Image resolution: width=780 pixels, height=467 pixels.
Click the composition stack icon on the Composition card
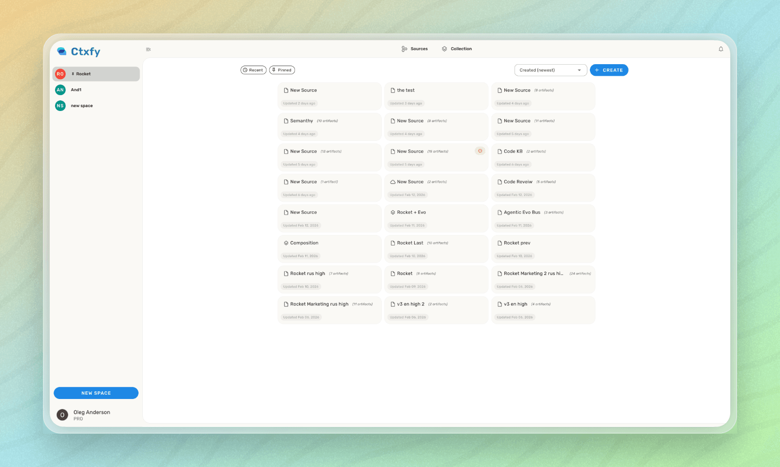[x=285, y=243]
